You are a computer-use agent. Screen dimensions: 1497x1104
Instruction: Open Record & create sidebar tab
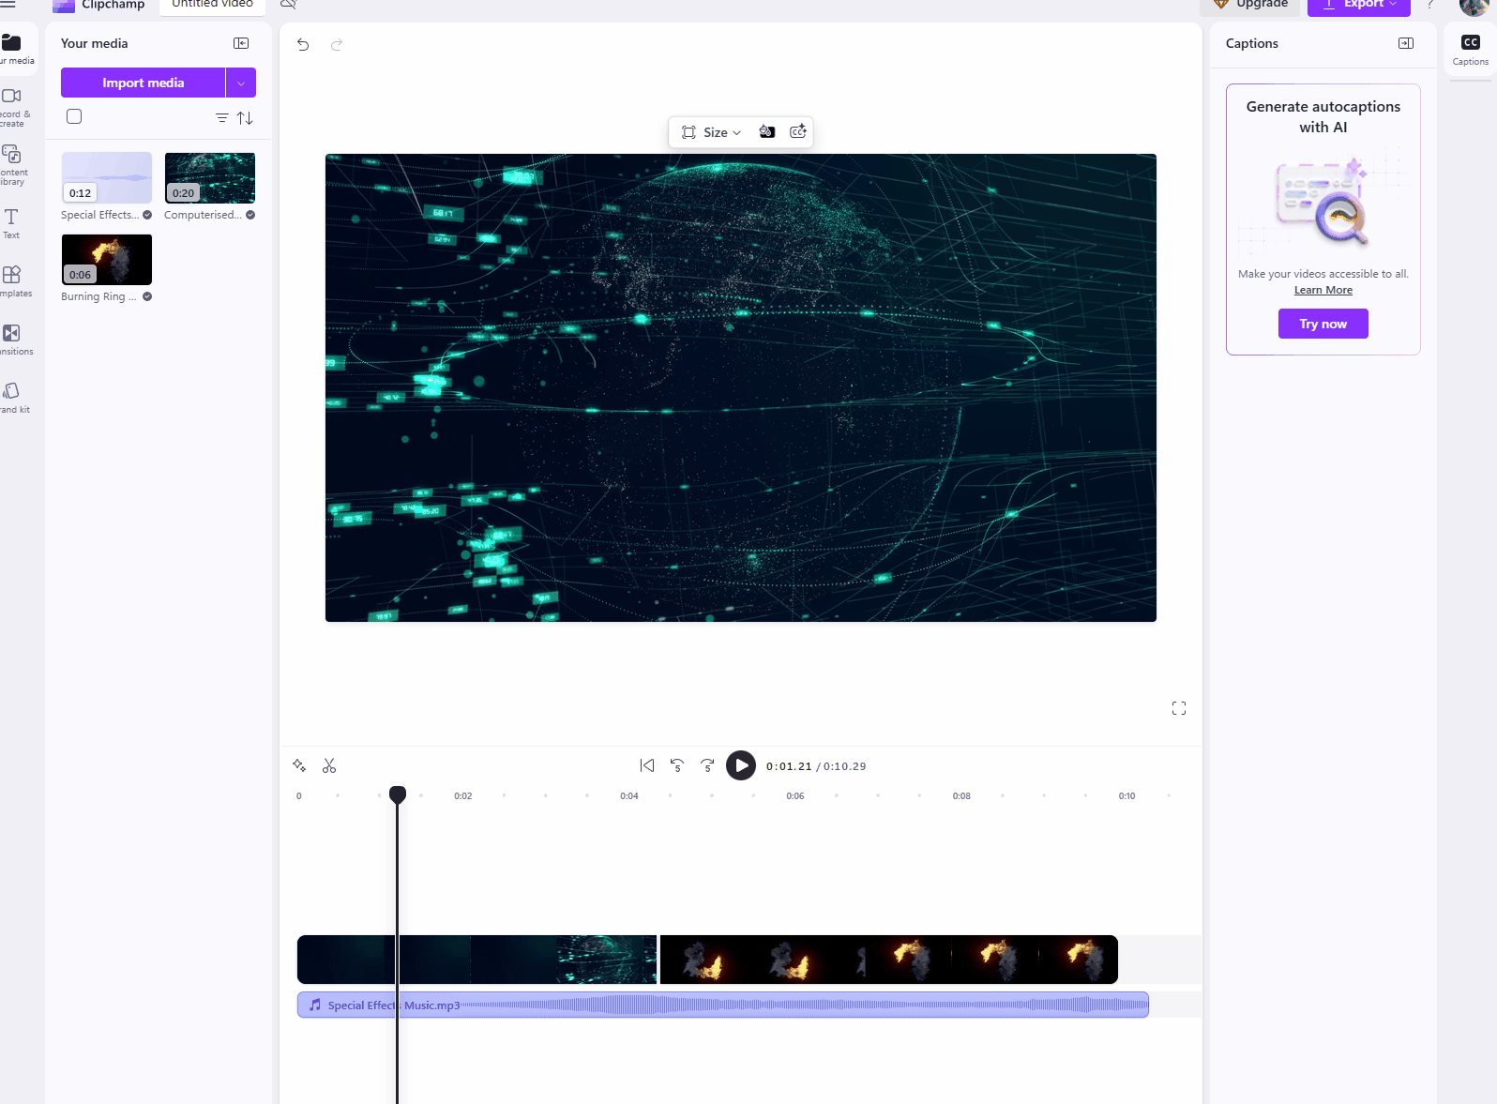(x=13, y=107)
